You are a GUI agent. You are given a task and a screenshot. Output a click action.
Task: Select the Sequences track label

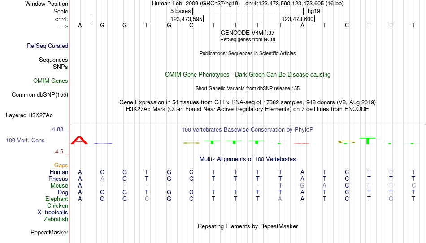click(53, 60)
